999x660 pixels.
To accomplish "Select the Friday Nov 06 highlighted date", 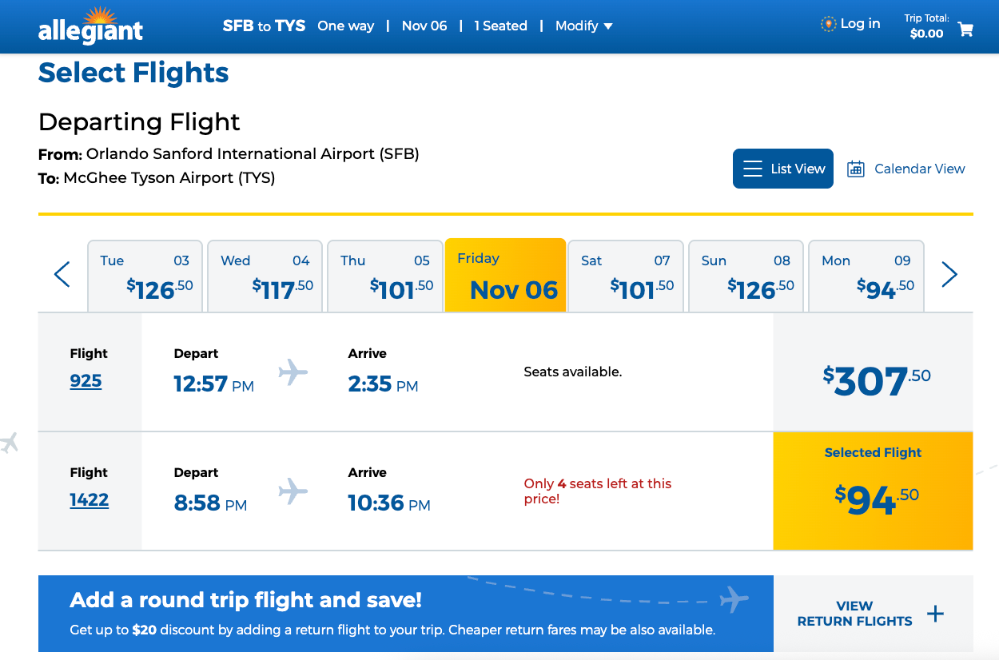I will pos(505,275).
